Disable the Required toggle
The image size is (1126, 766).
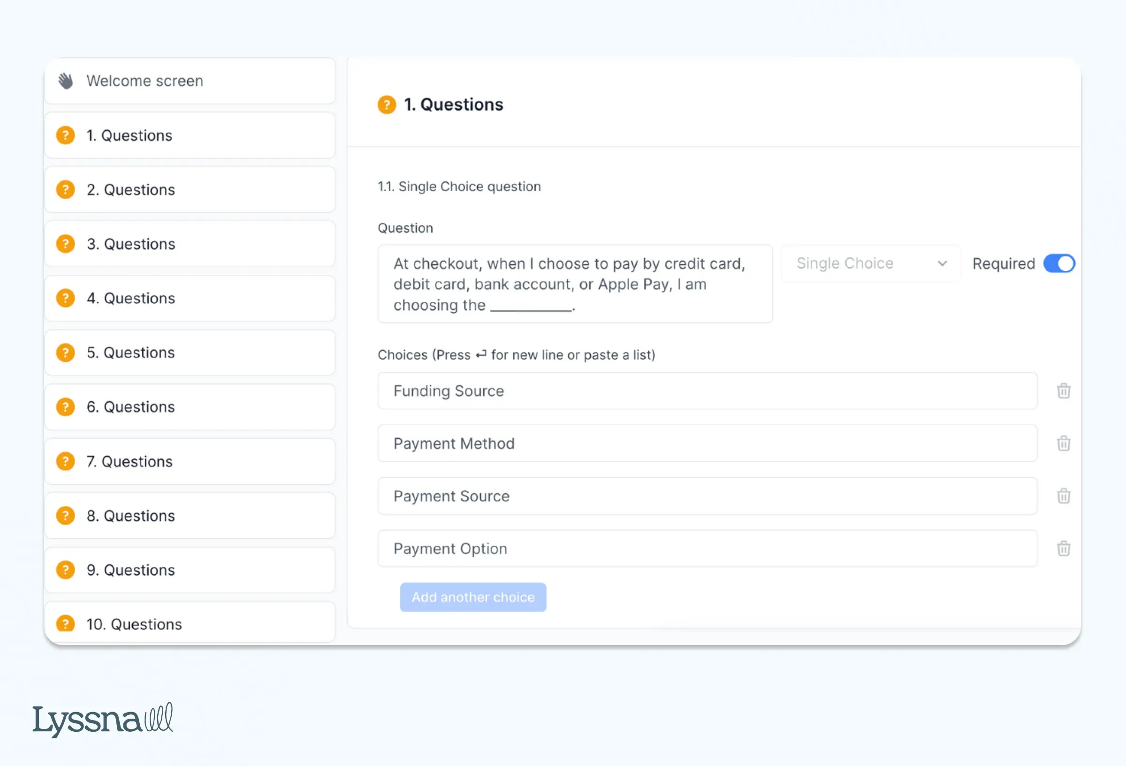(1059, 263)
